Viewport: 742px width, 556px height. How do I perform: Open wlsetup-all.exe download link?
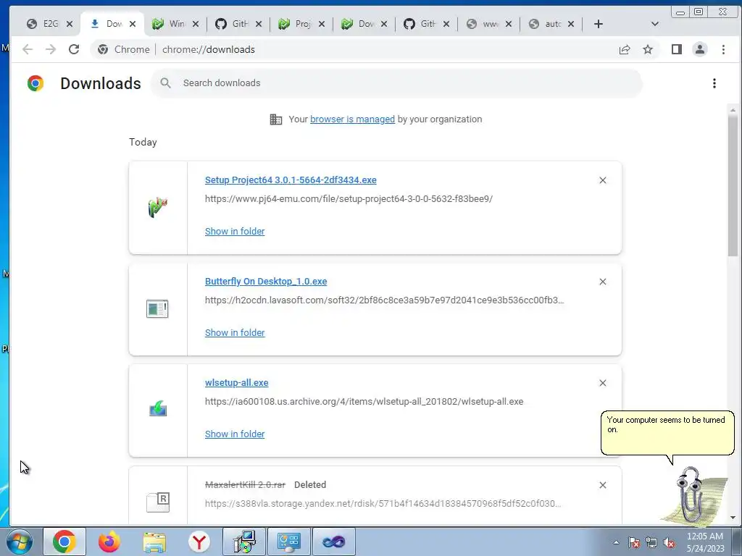[x=237, y=382]
